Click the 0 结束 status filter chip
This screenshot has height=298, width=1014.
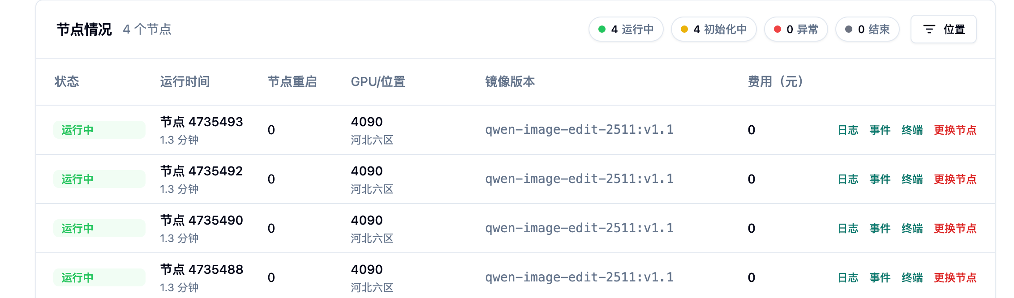coord(867,30)
